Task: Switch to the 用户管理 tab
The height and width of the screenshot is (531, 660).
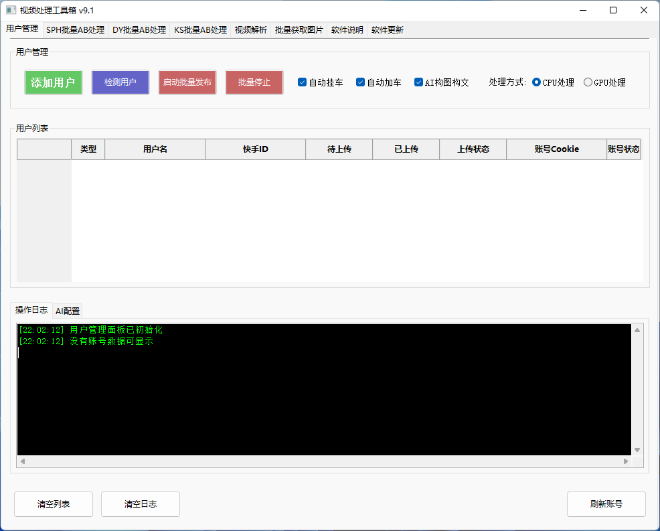Action: coord(22,29)
